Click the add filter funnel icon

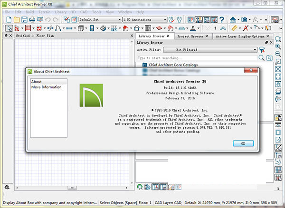click(x=262, y=50)
